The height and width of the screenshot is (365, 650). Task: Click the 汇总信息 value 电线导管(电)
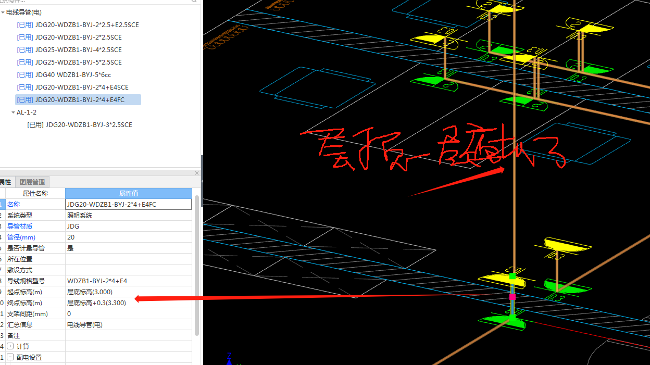click(x=129, y=324)
